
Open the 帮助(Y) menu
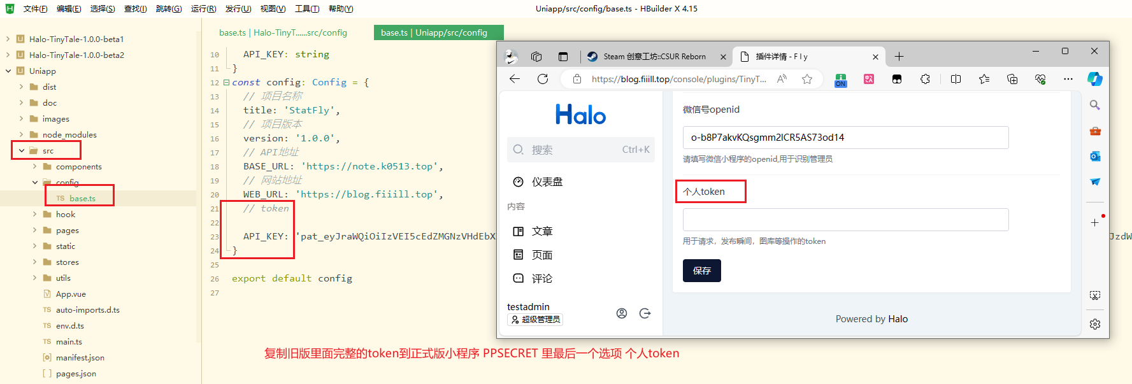click(341, 9)
